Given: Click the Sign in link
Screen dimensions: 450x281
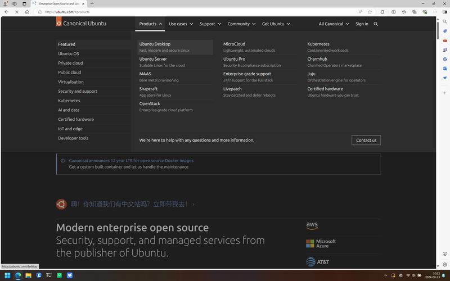Looking at the screenshot, I should point(362,24).
